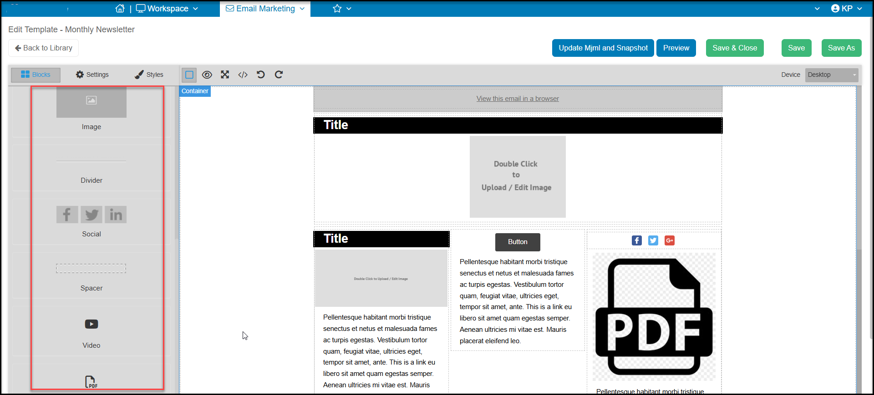This screenshot has height=395, width=874.
Task: Click View this email in a browser link
Action: click(x=518, y=99)
